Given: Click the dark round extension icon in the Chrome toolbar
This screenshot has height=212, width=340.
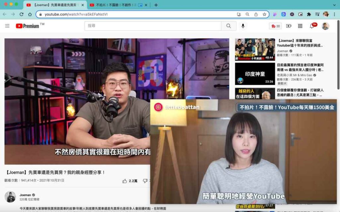Looking at the screenshot, I should coord(292,14).
